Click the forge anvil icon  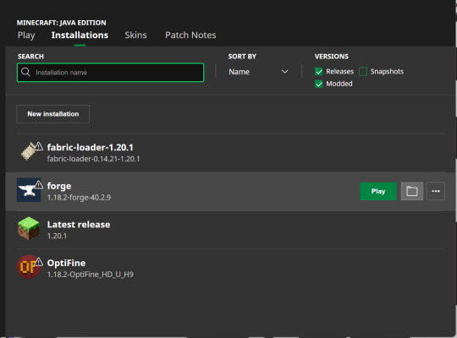(29, 190)
